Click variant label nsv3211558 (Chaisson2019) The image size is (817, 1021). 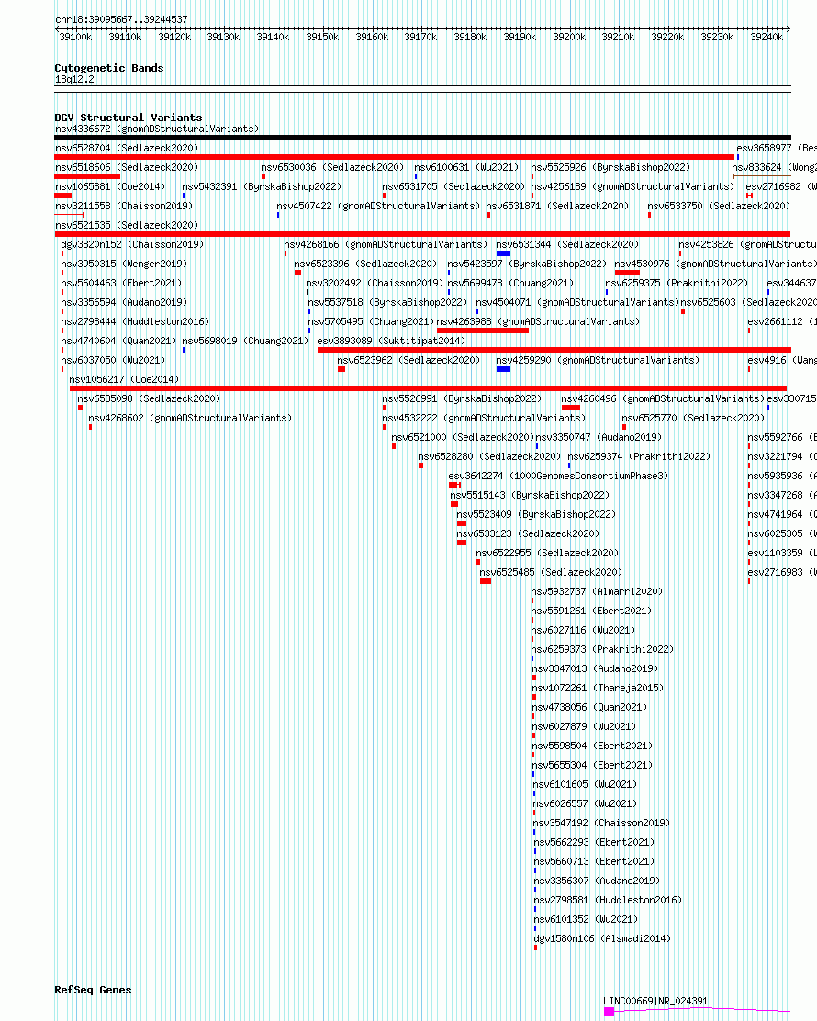(124, 207)
